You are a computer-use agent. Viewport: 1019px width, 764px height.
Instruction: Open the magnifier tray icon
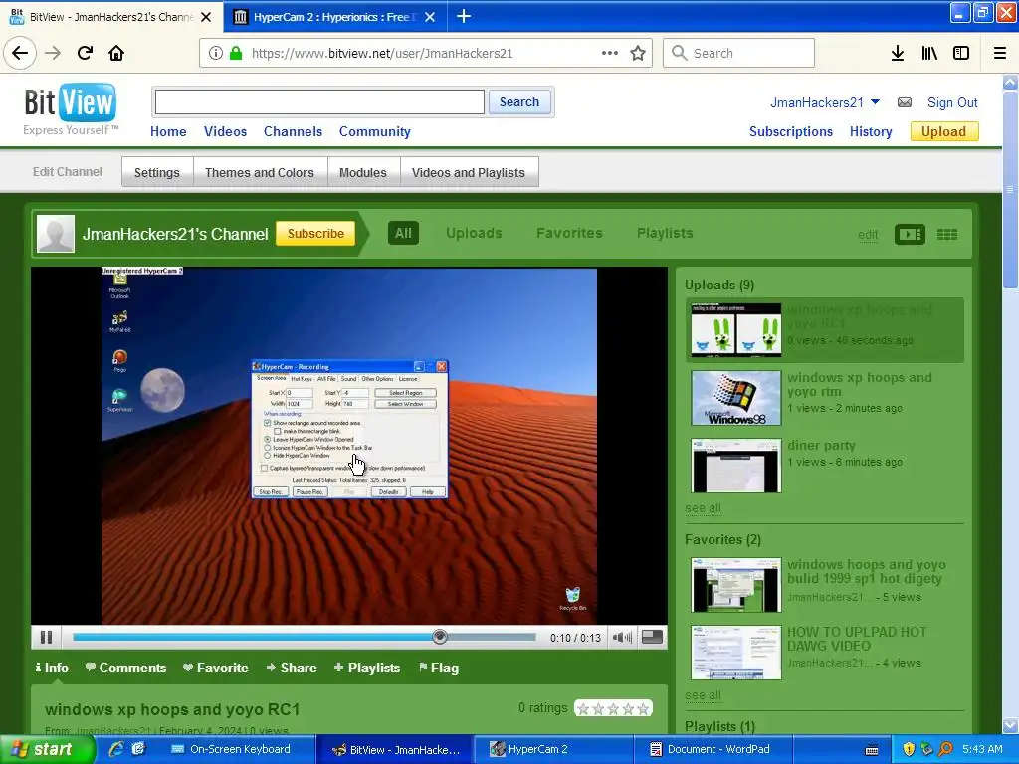tap(946, 749)
